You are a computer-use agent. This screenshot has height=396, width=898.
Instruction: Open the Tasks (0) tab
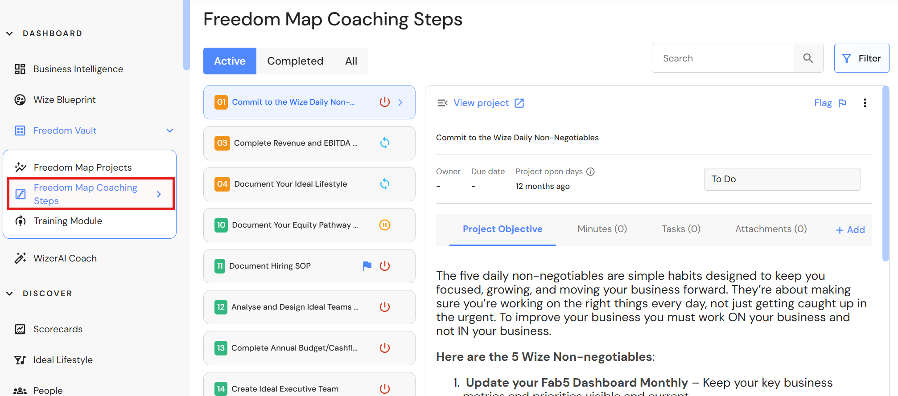click(x=681, y=229)
